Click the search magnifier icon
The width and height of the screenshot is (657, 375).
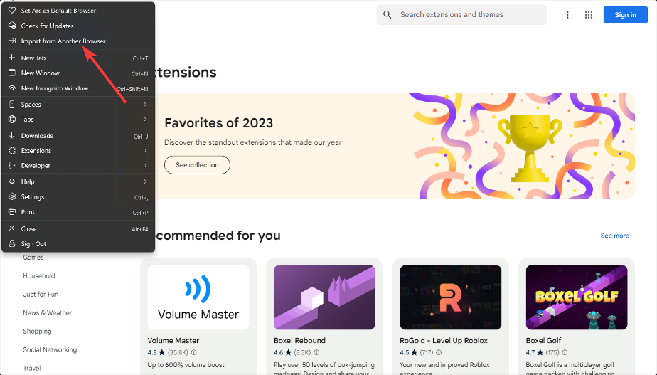click(x=388, y=15)
